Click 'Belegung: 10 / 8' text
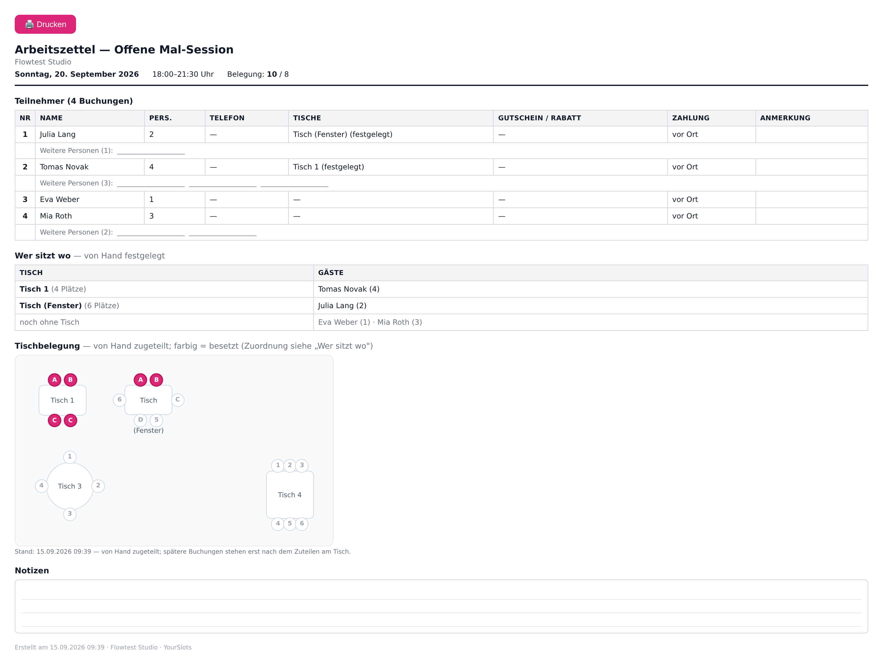The image size is (883, 666). click(x=258, y=74)
